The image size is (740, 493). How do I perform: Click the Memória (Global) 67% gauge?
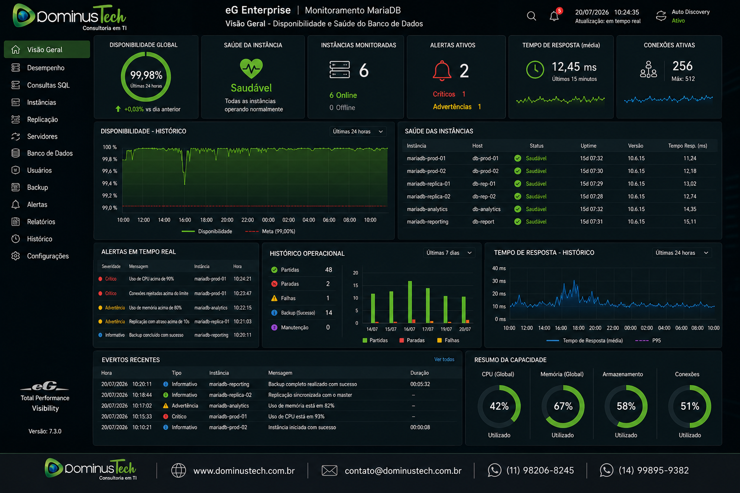563,406
